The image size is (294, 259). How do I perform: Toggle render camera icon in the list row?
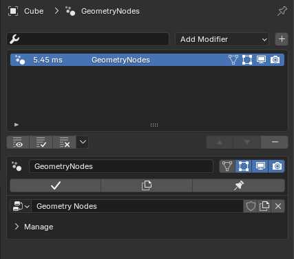tap(275, 60)
